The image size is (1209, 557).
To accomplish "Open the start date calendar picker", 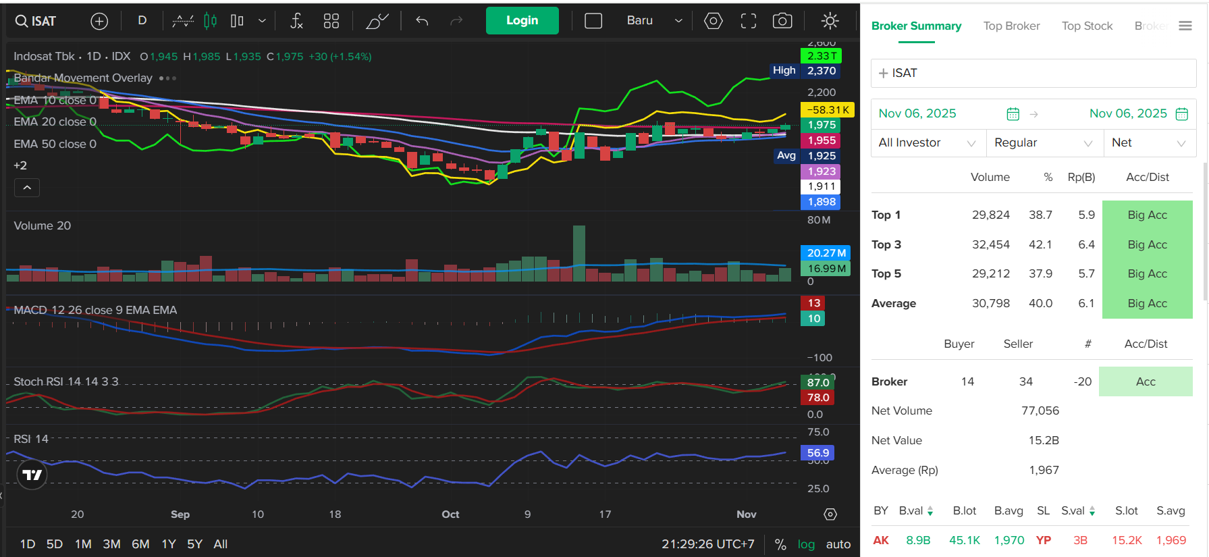I will (1013, 114).
